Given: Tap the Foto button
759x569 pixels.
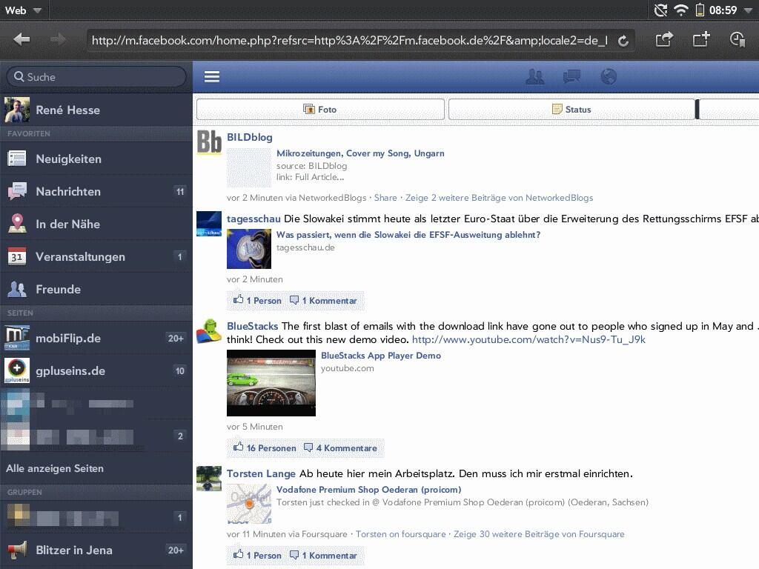Looking at the screenshot, I should coord(320,110).
